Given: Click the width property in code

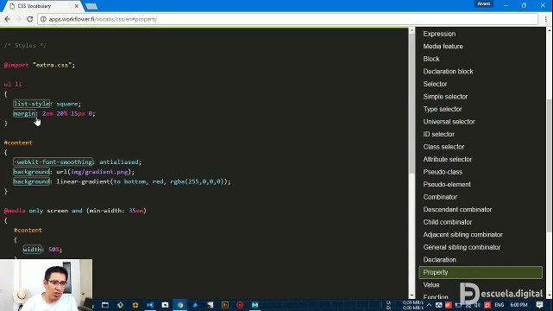Looking at the screenshot, I should pyautogui.click(x=33, y=249).
